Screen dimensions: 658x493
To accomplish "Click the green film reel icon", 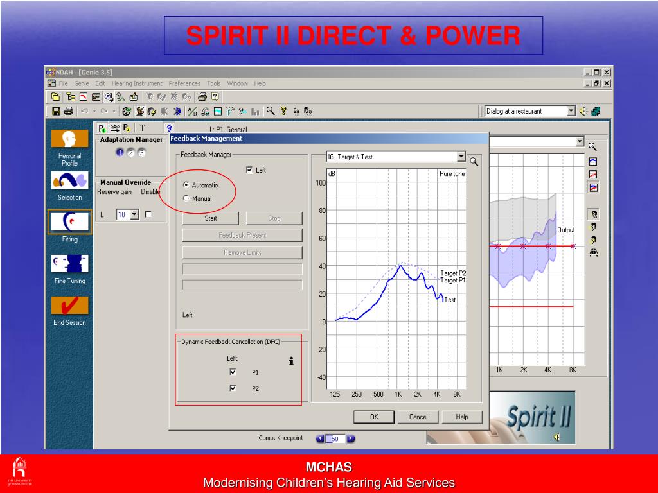I will pyautogui.click(x=596, y=111).
